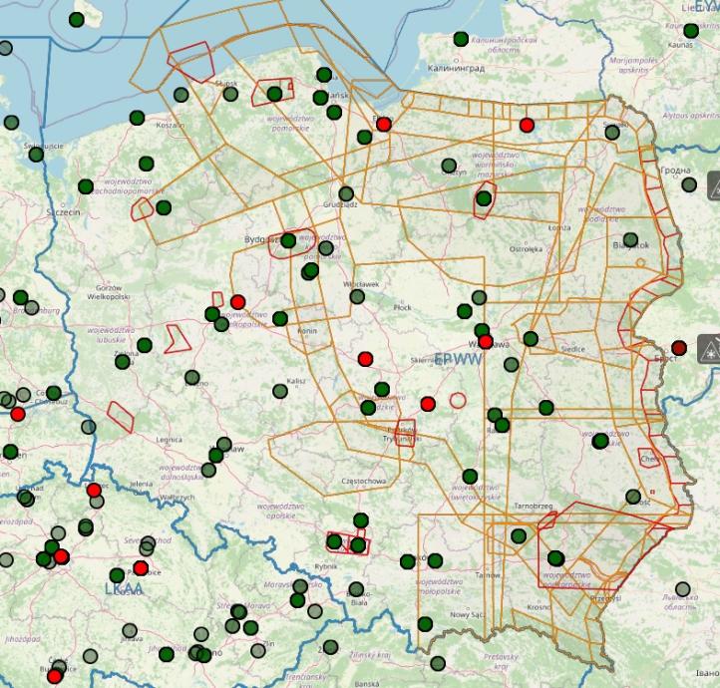The height and width of the screenshot is (688, 720).
Task: Click the Калининград city label
Action: point(456,69)
